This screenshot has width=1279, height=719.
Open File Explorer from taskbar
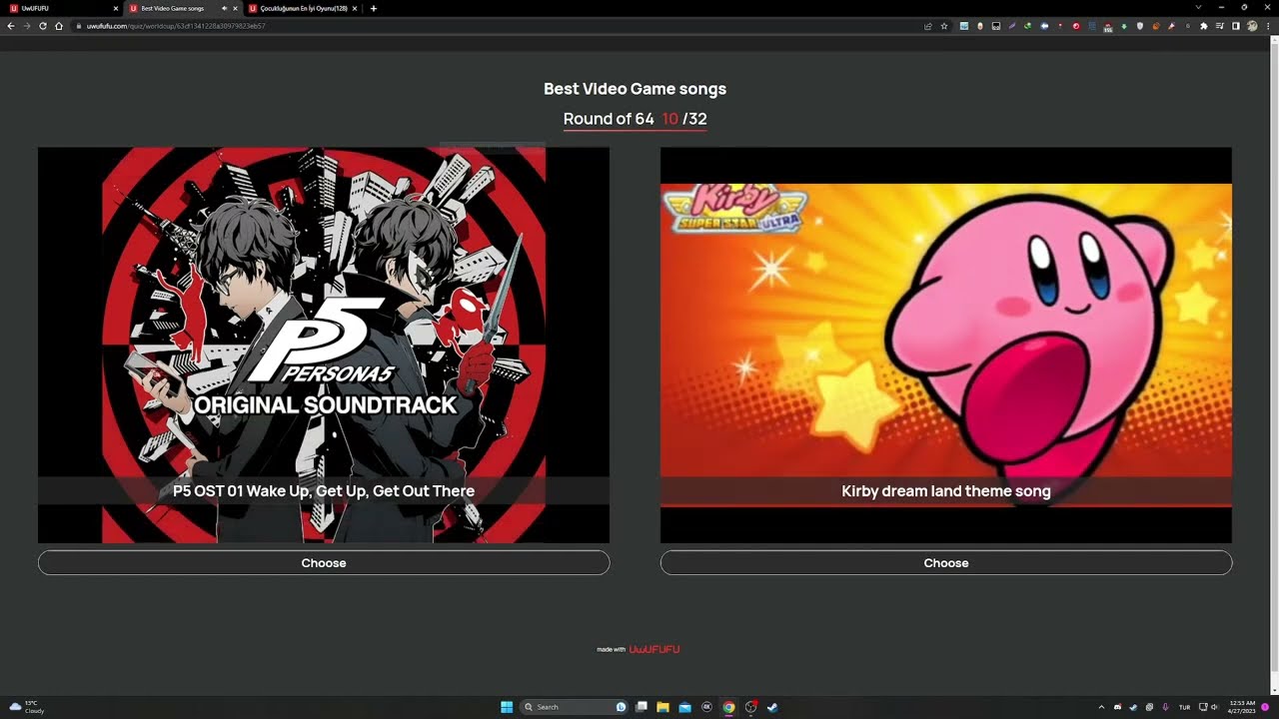tap(662, 707)
